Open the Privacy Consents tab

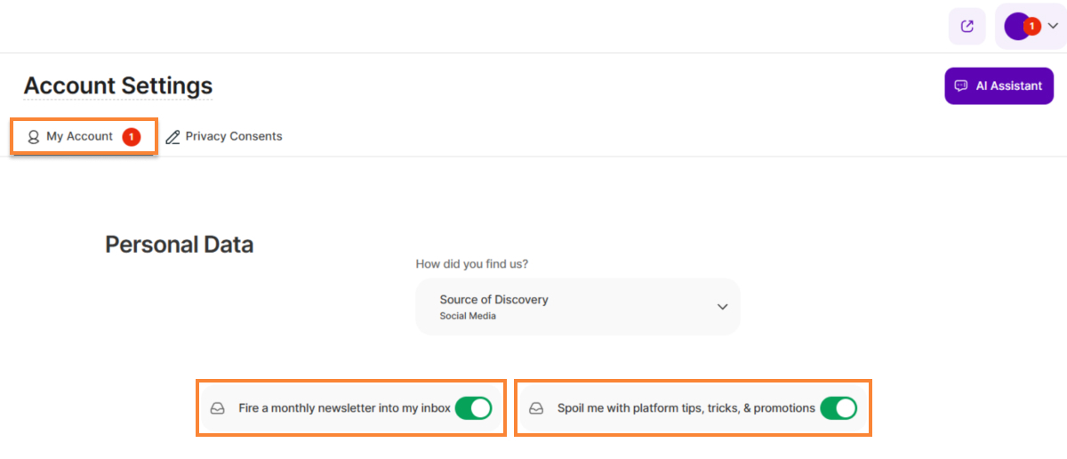click(233, 137)
